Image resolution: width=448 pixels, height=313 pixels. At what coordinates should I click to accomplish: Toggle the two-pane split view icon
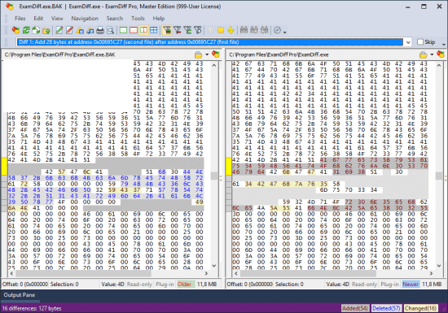click(143, 30)
